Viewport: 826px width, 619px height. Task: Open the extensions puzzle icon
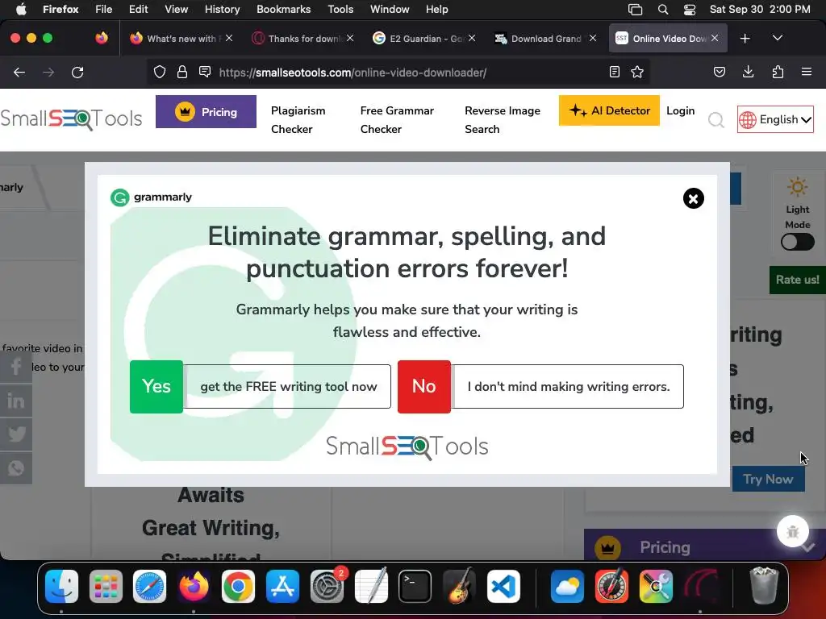tap(778, 72)
